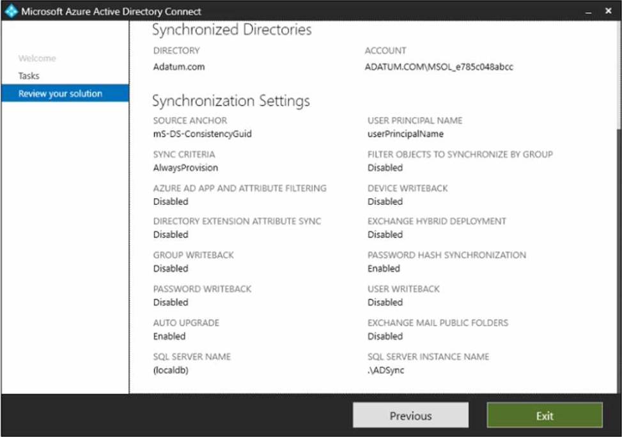The height and width of the screenshot is (437, 622).
Task: Click the green Exit button
Action: pos(545,415)
